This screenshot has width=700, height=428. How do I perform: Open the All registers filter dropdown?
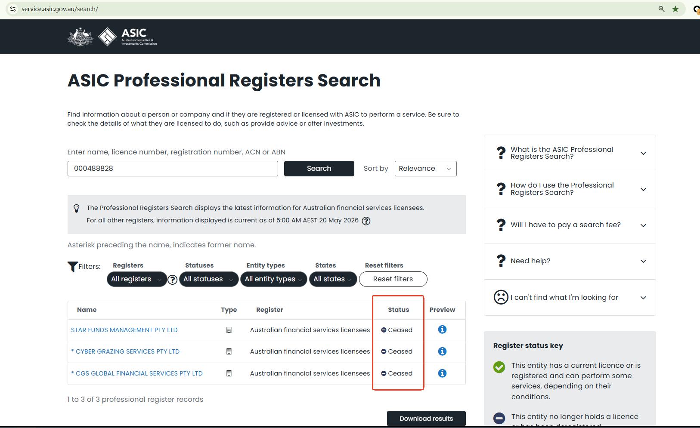pyautogui.click(x=136, y=279)
